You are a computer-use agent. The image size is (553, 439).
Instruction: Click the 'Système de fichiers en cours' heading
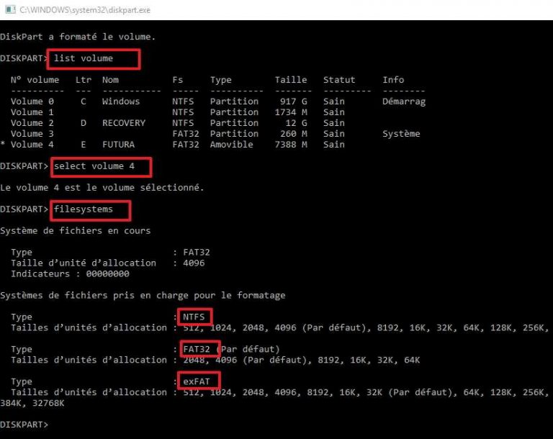pos(75,231)
